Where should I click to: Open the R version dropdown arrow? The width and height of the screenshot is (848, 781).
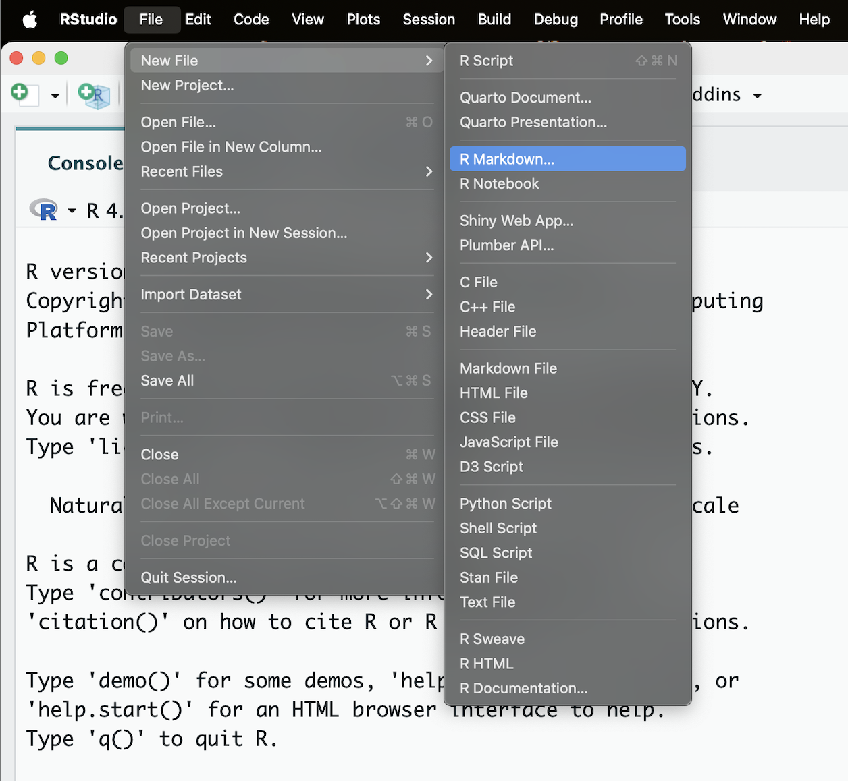click(x=72, y=211)
